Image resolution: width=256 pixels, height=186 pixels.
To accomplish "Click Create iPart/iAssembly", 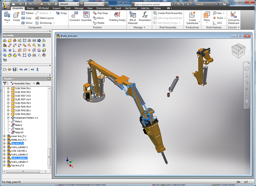I will 168,13.
